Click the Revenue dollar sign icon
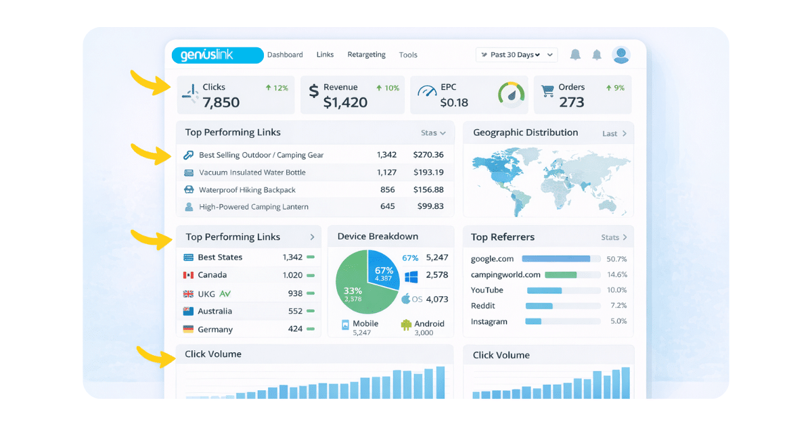The image size is (812, 426). point(313,91)
